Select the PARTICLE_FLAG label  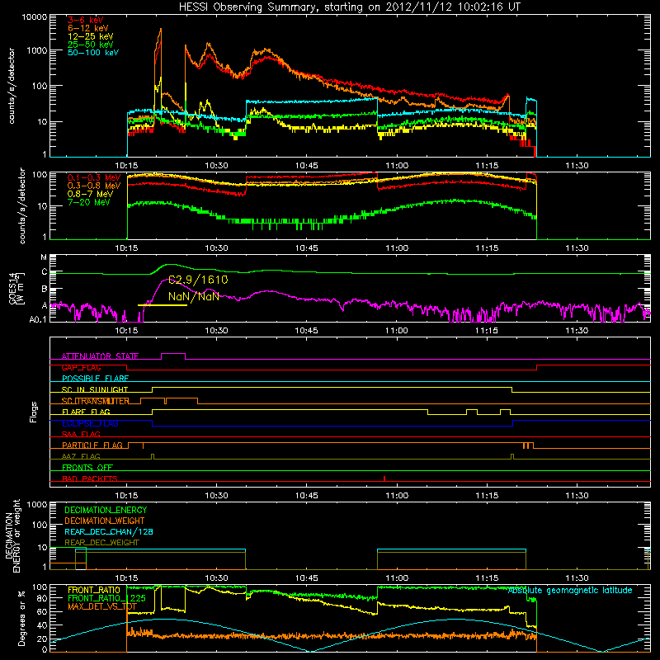click(92, 445)
